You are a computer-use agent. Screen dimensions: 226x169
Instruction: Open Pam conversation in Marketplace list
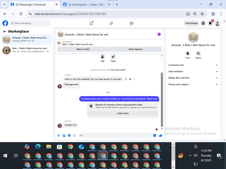(x=27, y=50)
